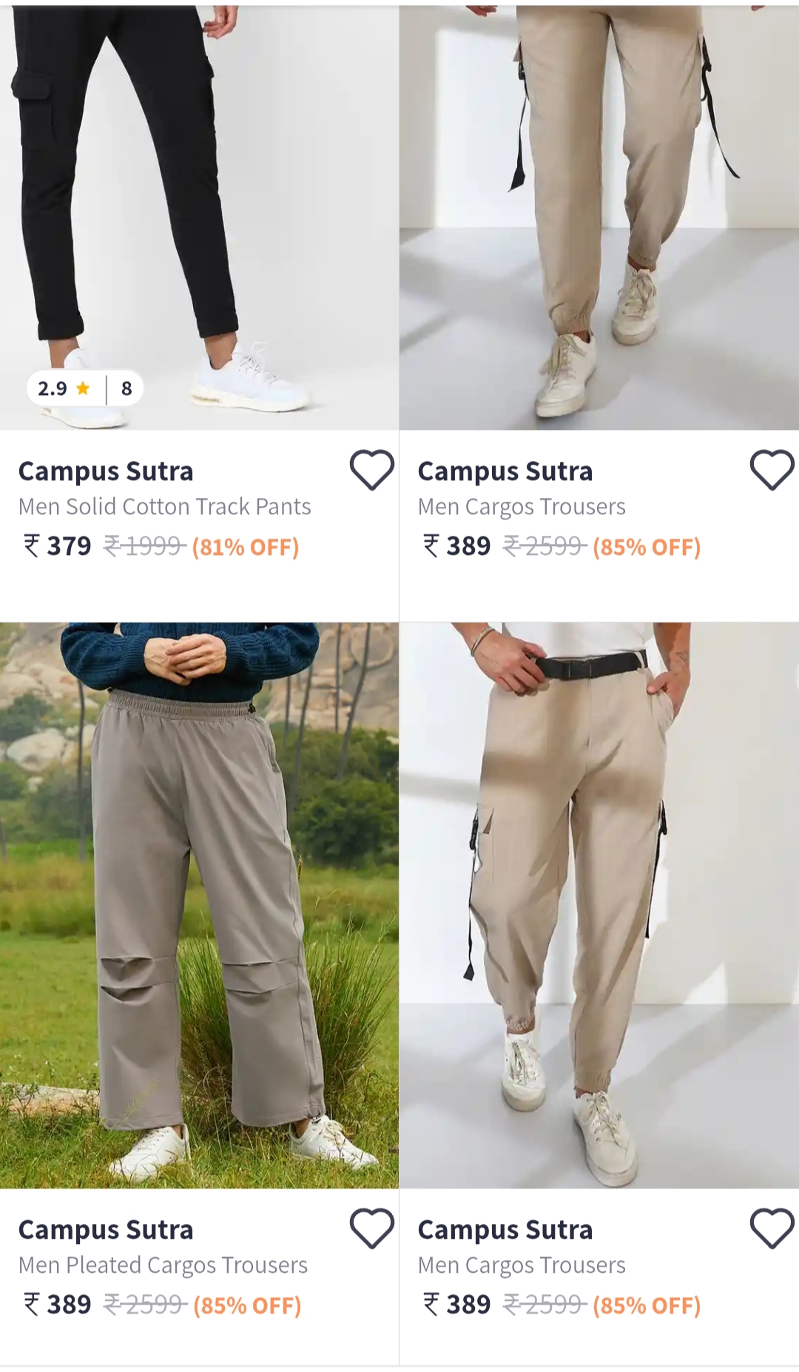Click the star icon on the rating badge
Viewport: 799px width, 1372px height.
click(x=83, y=388)
